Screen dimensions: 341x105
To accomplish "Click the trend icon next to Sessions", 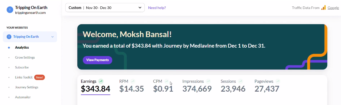I will (x=240, y=81).
